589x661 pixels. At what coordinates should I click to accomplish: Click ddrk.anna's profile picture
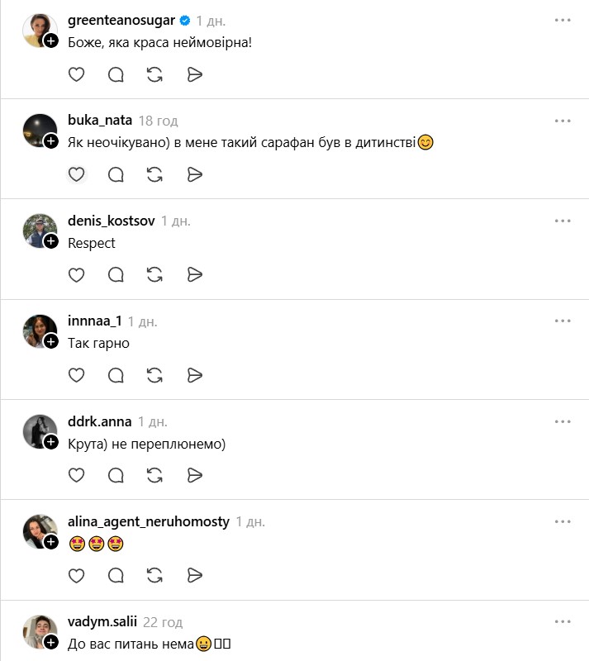click(x=38, y=430)
